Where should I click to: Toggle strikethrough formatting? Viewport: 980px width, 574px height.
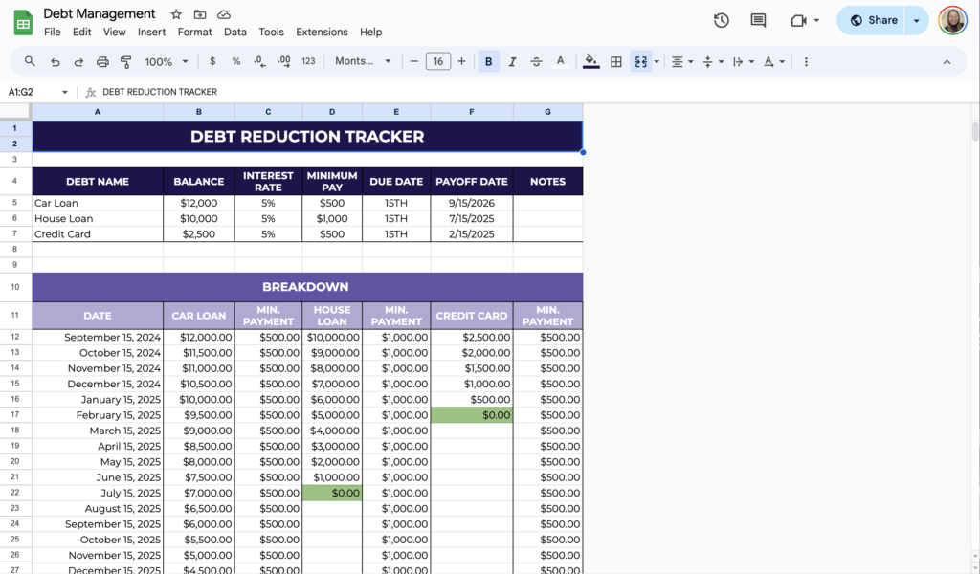coord(536,61)
